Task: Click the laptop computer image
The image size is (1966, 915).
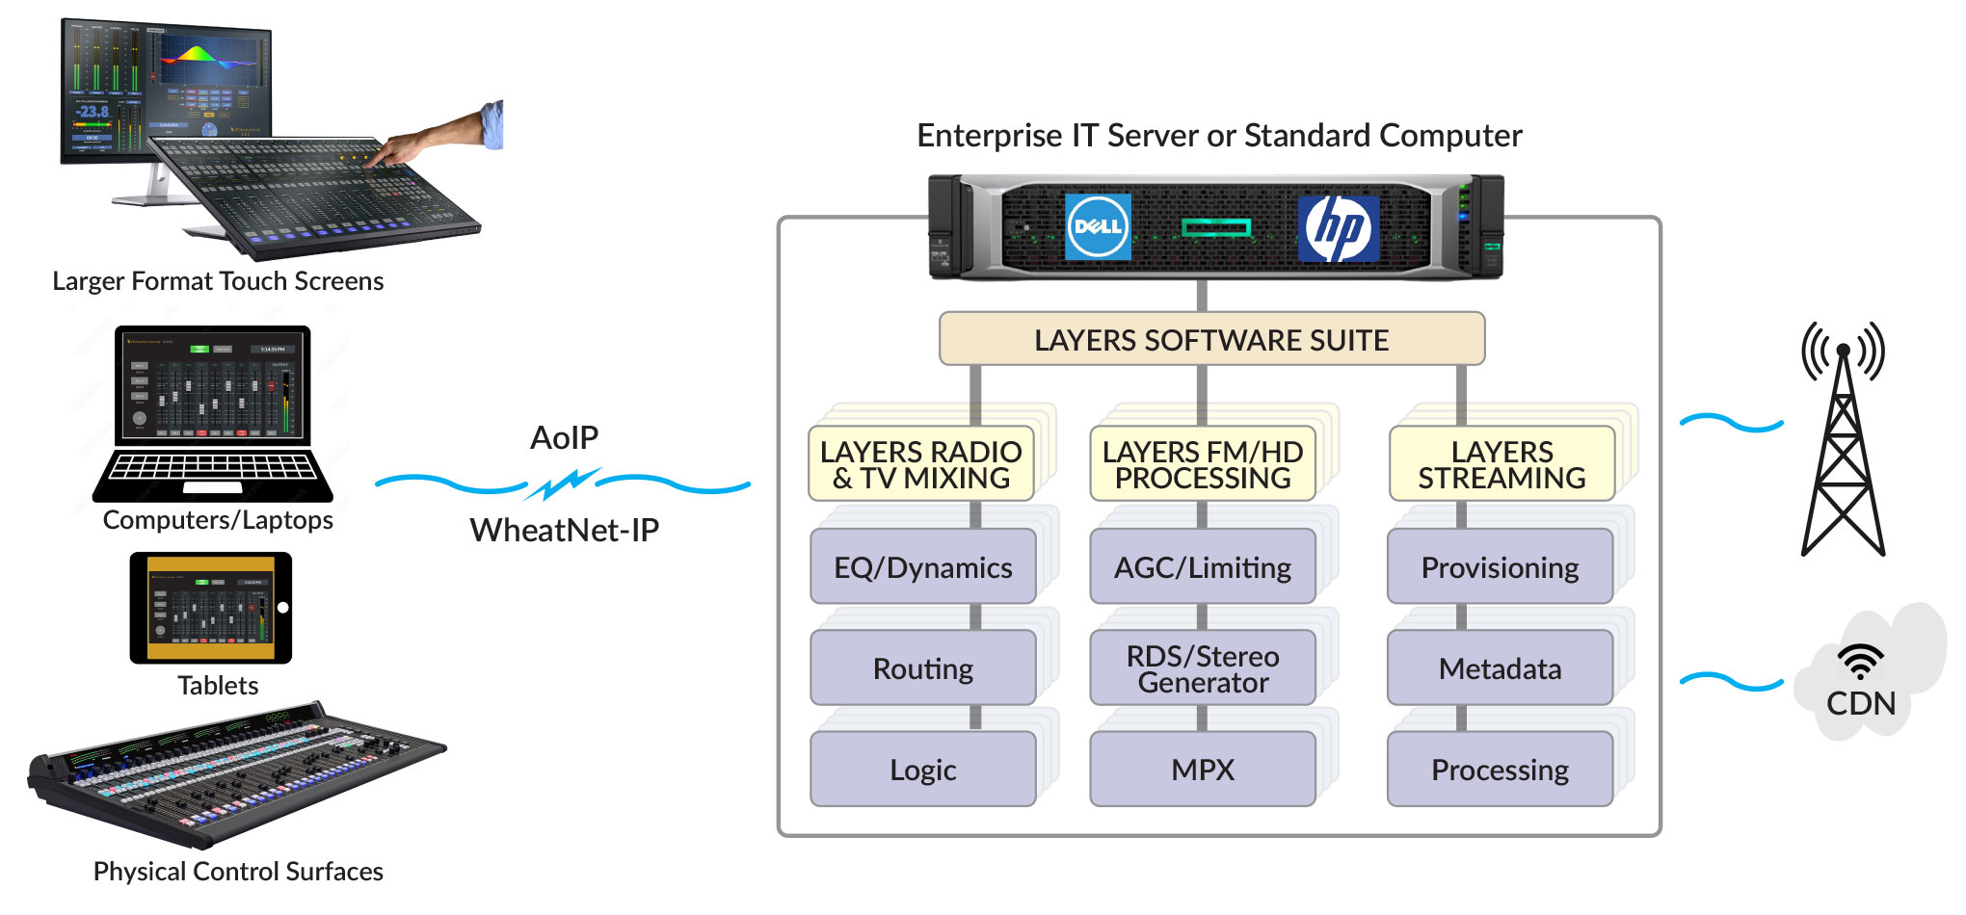Action: coord(213,414)
